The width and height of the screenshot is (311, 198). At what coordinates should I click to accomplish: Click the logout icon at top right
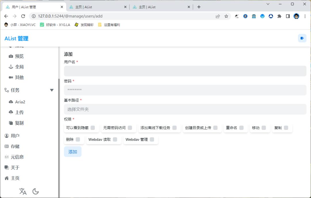point(302,38)
